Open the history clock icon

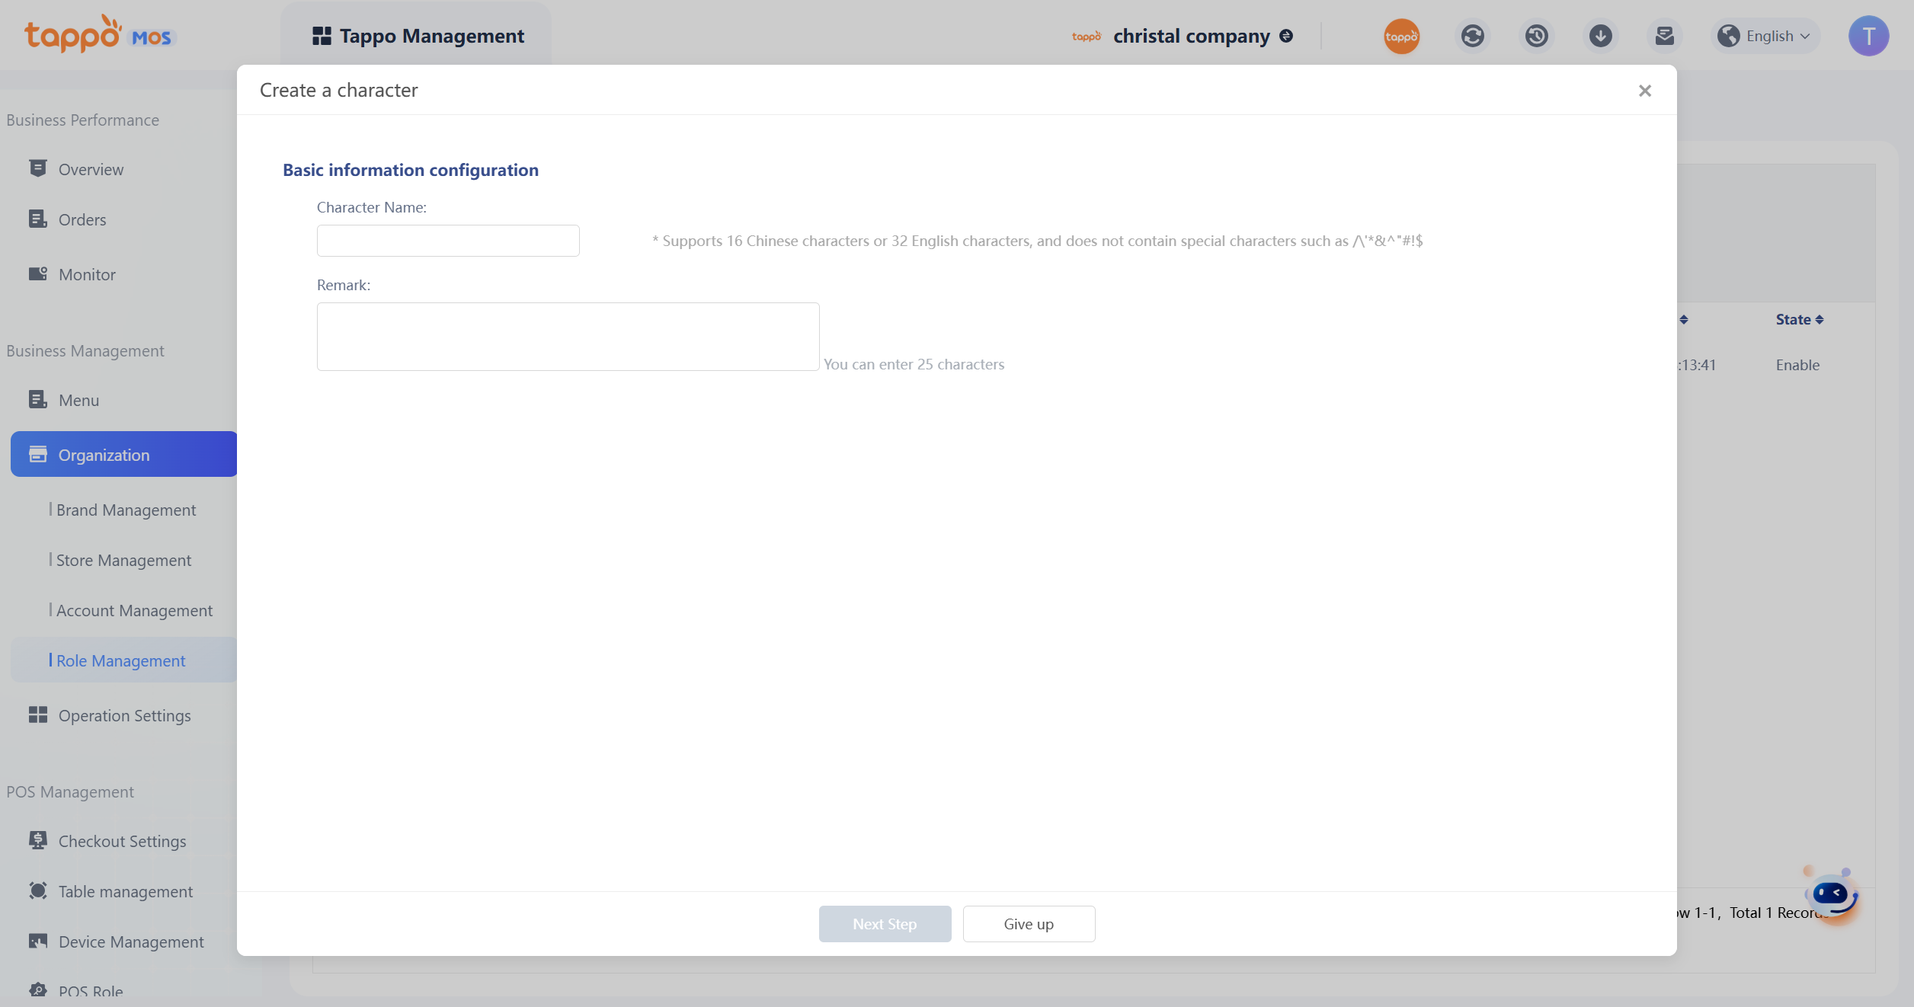pyautogui.click(x=1536, y=36)
